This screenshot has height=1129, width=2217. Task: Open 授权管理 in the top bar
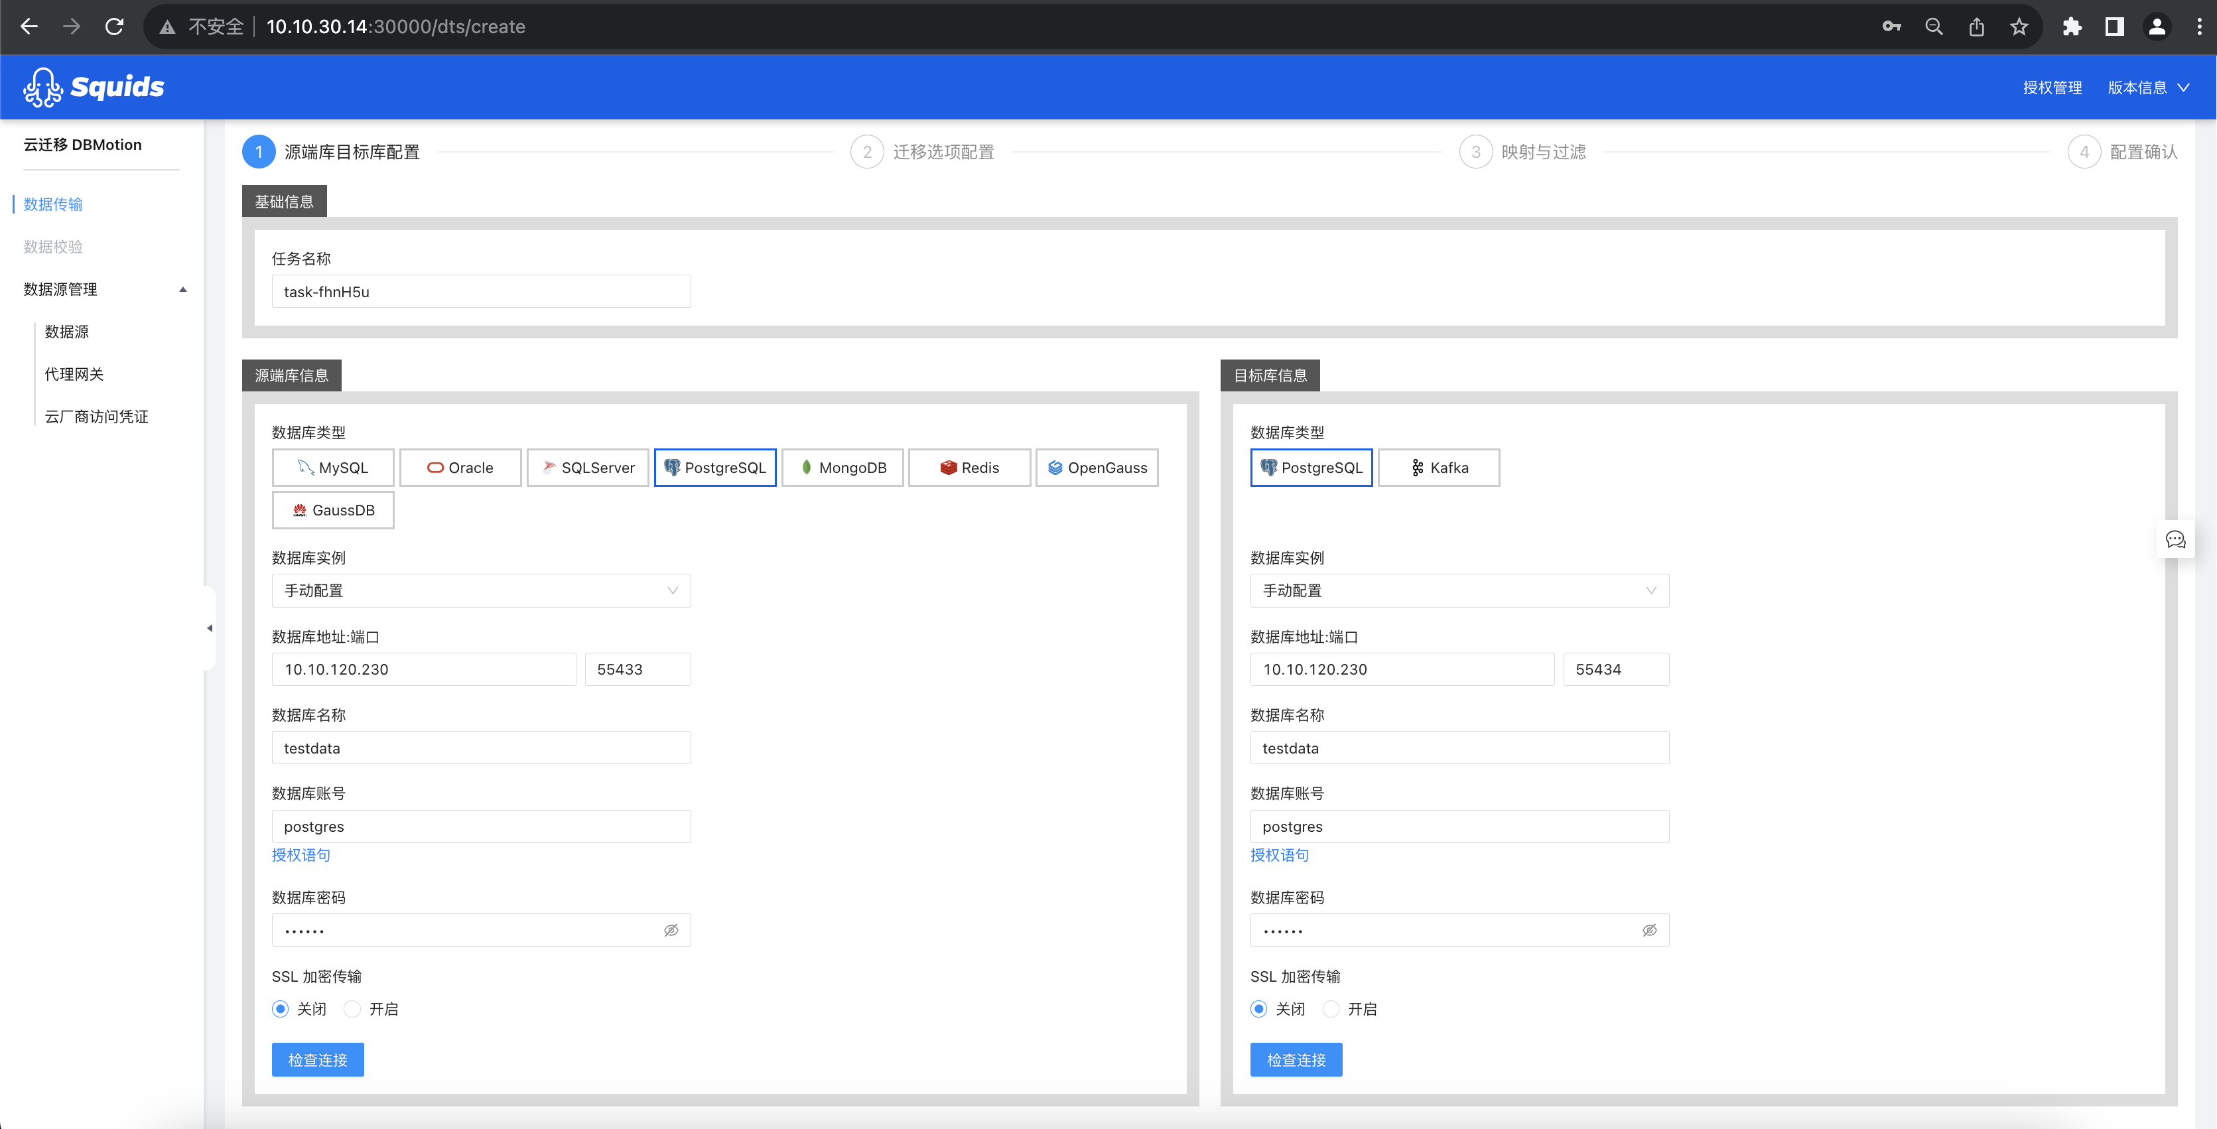pyautogui.click(x=2052, y=87)
